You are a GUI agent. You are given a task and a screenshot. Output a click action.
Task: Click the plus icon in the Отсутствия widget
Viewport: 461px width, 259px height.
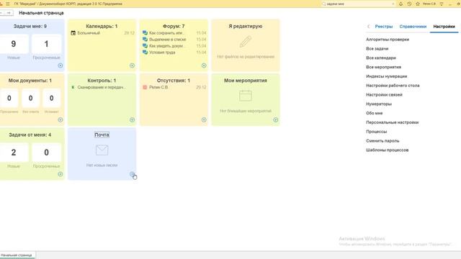pyautogui.click(x=204, y=120)
